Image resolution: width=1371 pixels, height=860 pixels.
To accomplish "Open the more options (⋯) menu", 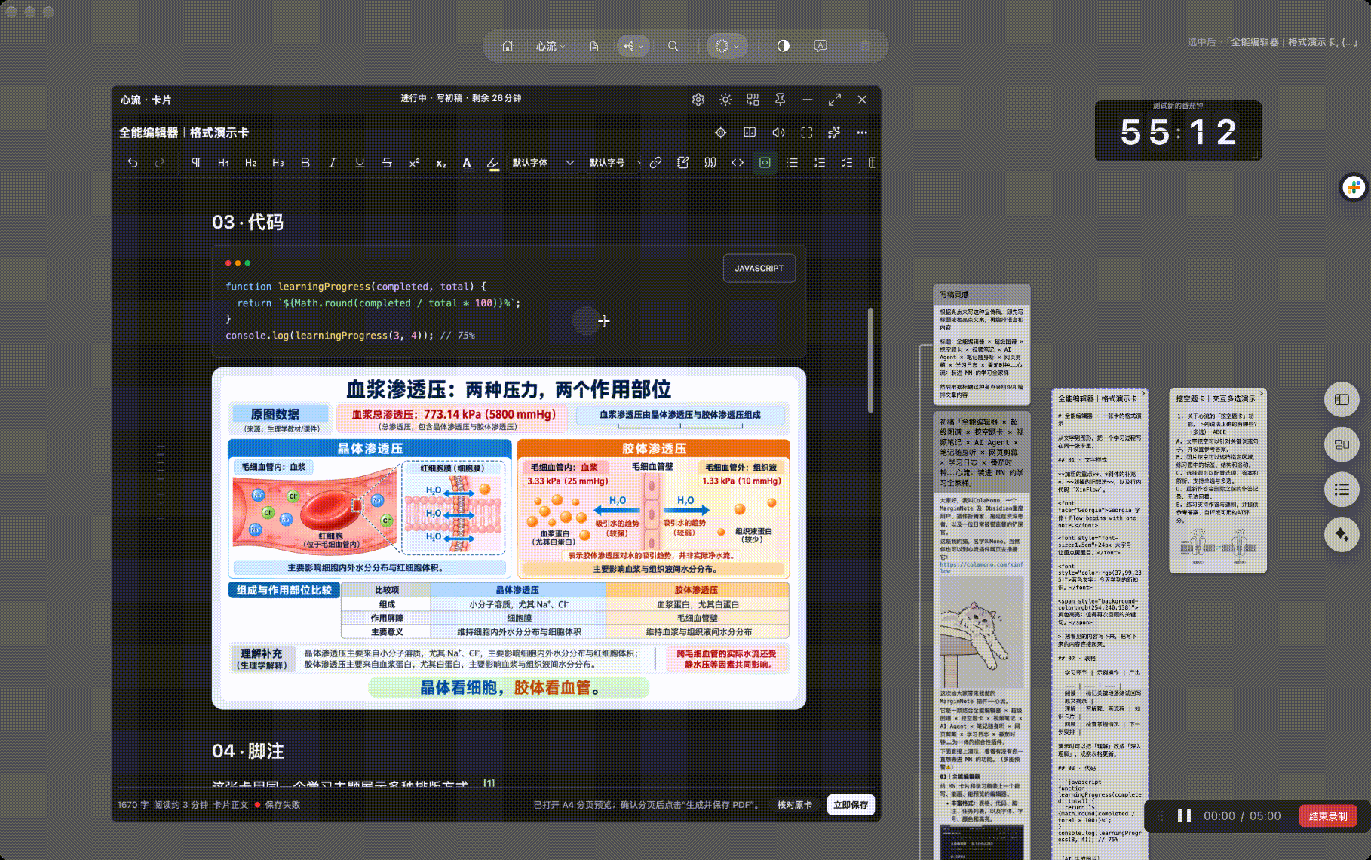I will point(862,133).
